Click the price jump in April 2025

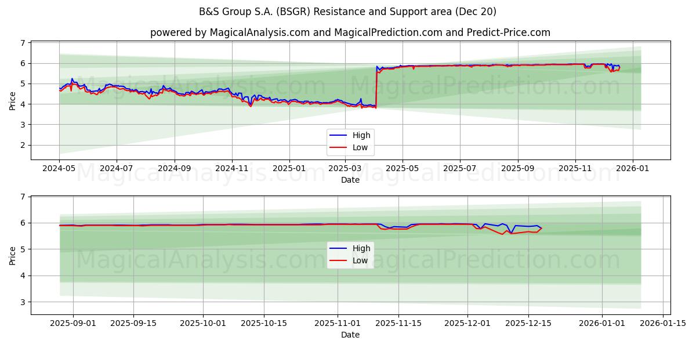click(376, 87)
